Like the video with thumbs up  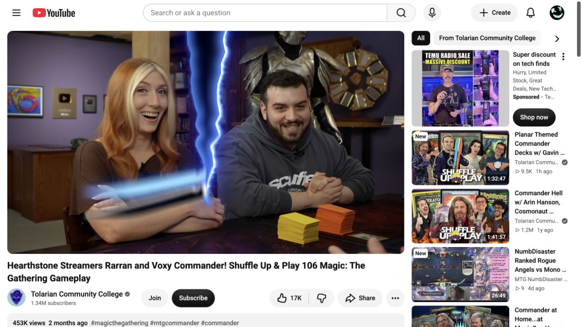tap(289, 298)
